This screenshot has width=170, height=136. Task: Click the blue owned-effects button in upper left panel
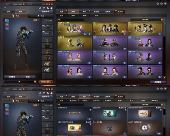pyautogui.click(x=46, y=12)
